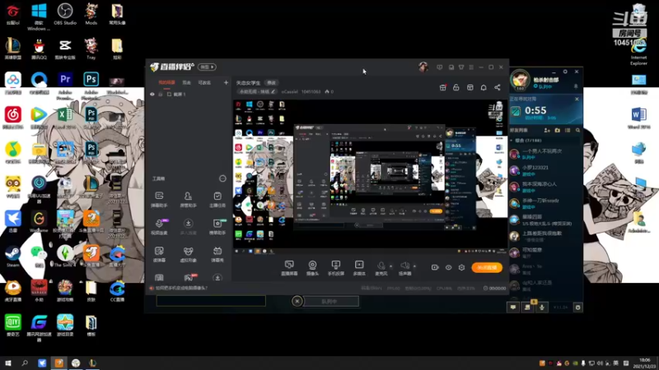This screenshot has width=659, height=370.
Task: Open the live companion settings gear
Action: coord(461,267)
